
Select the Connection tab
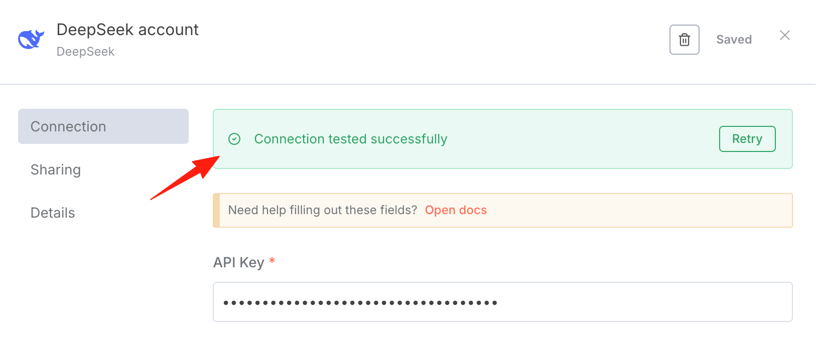103,126
